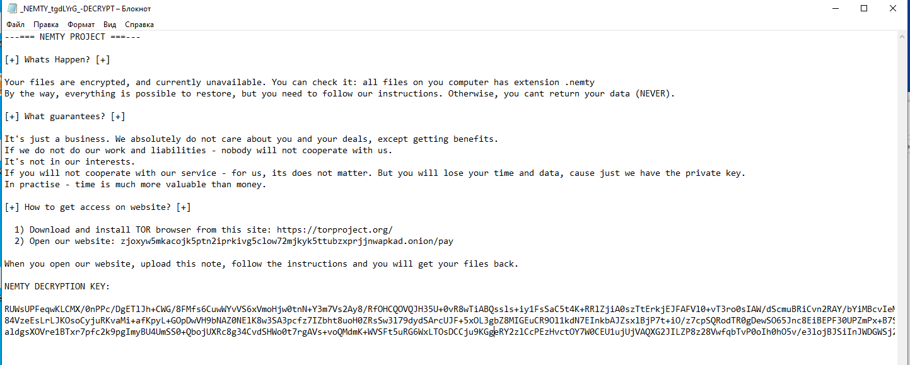
Task: Click the NEMTY PROJECT header line
Action: click(x=72, y=37)
